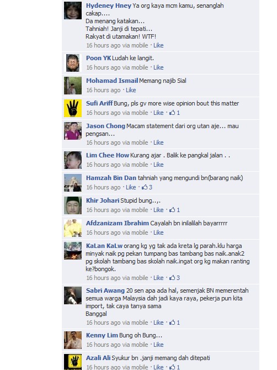Open Lim Chee How's baby photo avatar
The image size is (277, 370).
click(73, 160)
